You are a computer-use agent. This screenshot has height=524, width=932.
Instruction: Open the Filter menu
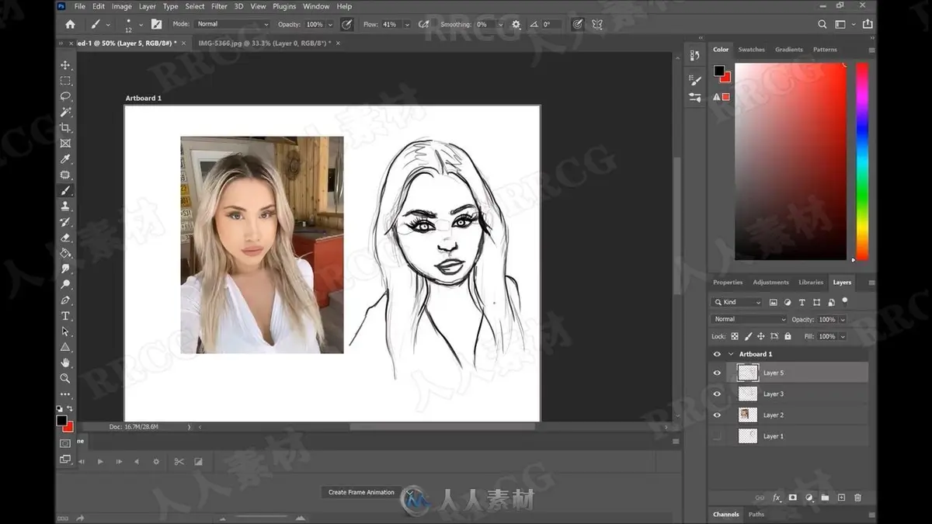pyautogui.click(x=219, y=6)
